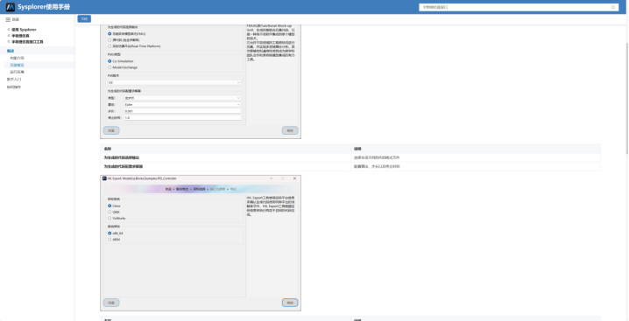This screenshot has width=629, height=321.
Task: Select the Real-Time Platform radio option
Action: point(110,46)
